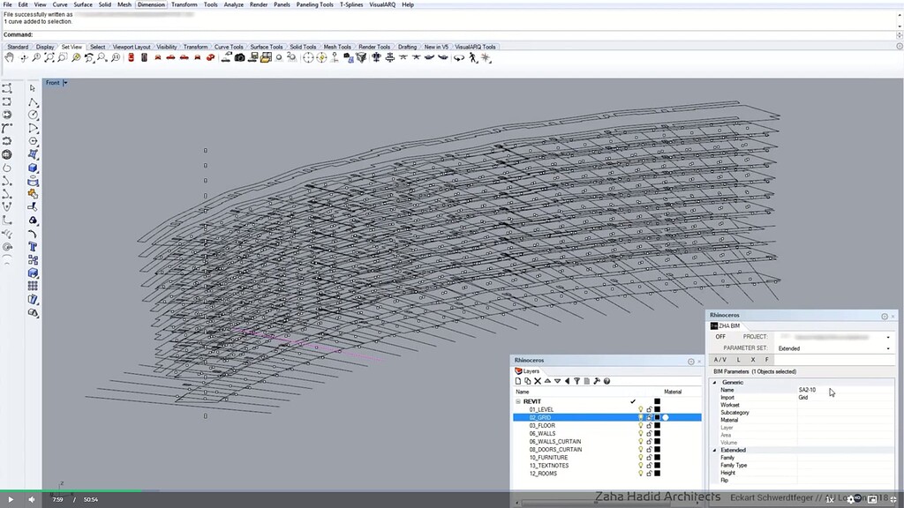Click the A/V button under ZHA BIM

point(719,360)
